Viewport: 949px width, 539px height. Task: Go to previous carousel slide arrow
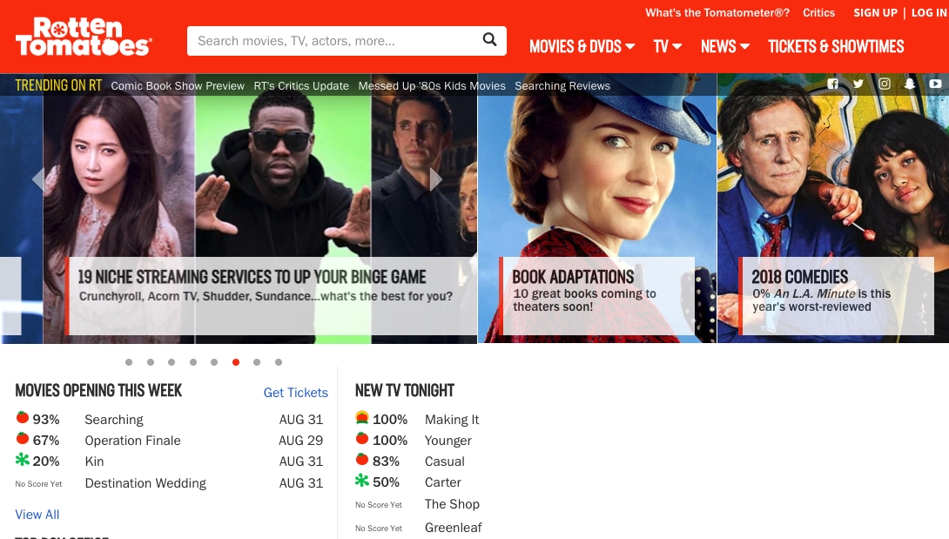click(x=37, y=179)
